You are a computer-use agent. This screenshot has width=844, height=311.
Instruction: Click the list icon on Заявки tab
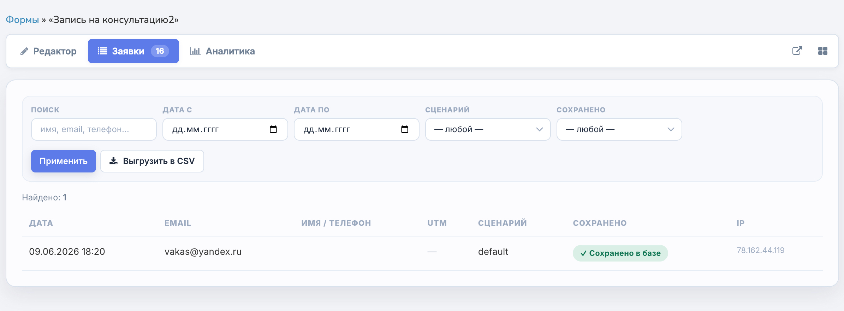point(102,51)
